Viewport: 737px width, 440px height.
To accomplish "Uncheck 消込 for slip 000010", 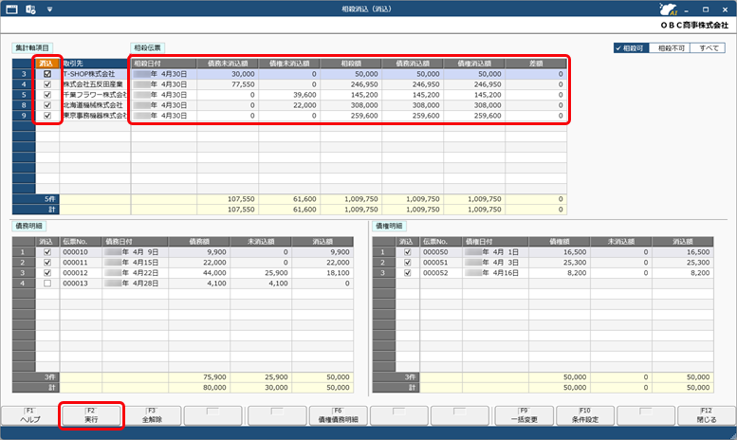I will (47, 252).
